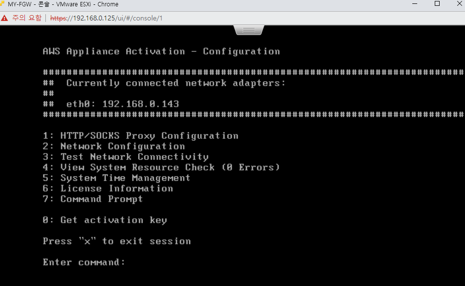Maximize the Chrome console window
The width and height of the screenshot is (465, 286).
coord(437,4)
